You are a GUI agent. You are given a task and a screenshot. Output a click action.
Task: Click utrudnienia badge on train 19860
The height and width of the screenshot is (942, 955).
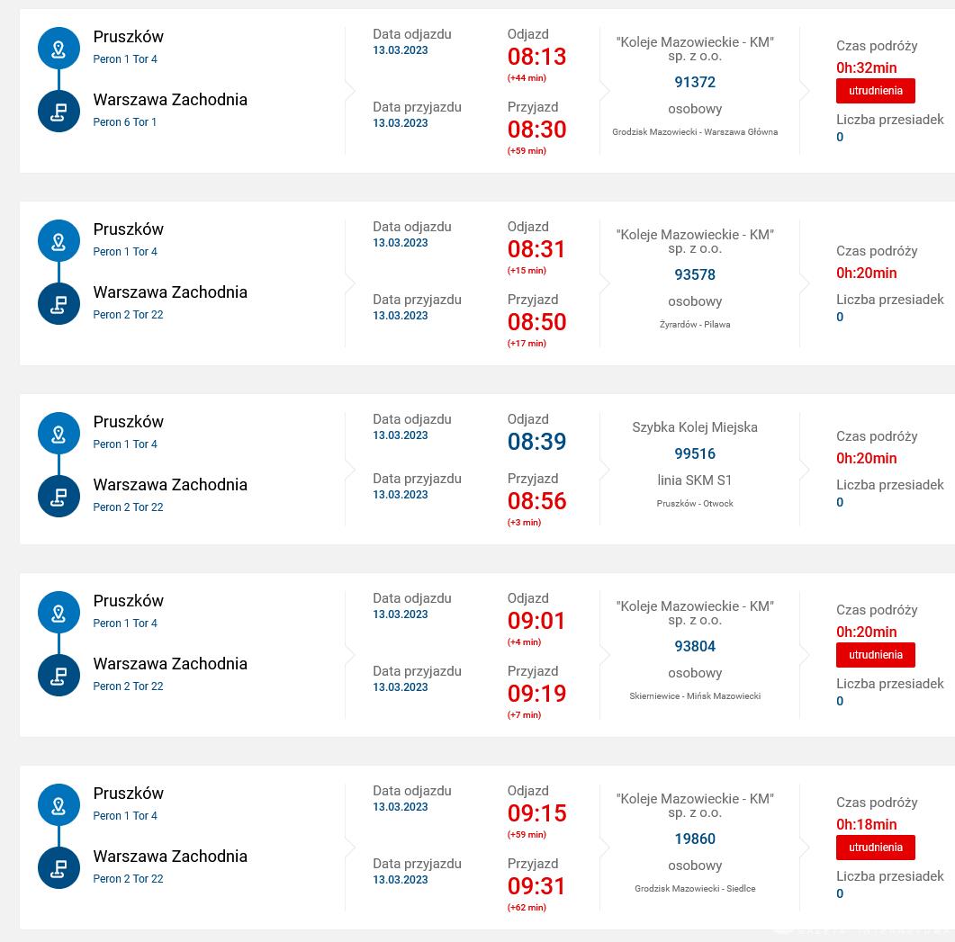click(875, 847)
